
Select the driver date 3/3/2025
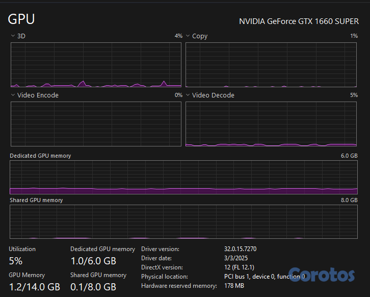(x=235, y=258)
